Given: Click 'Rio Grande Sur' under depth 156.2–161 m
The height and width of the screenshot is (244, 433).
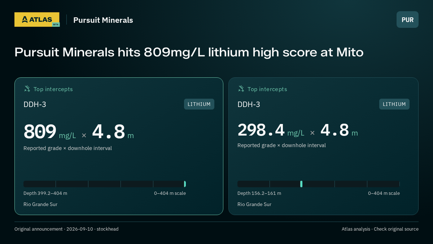Looking at the screenshot, I should tap(254, 204).
